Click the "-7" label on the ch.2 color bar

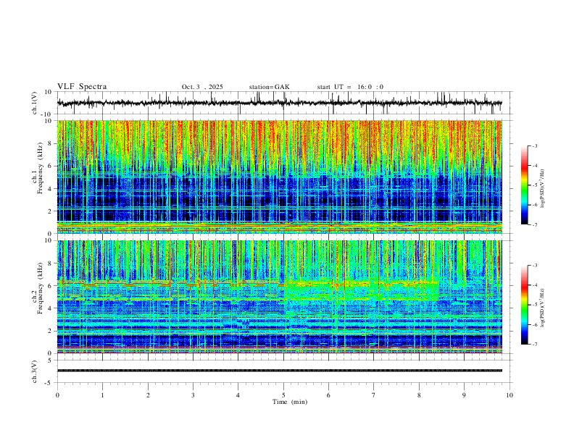534,344
